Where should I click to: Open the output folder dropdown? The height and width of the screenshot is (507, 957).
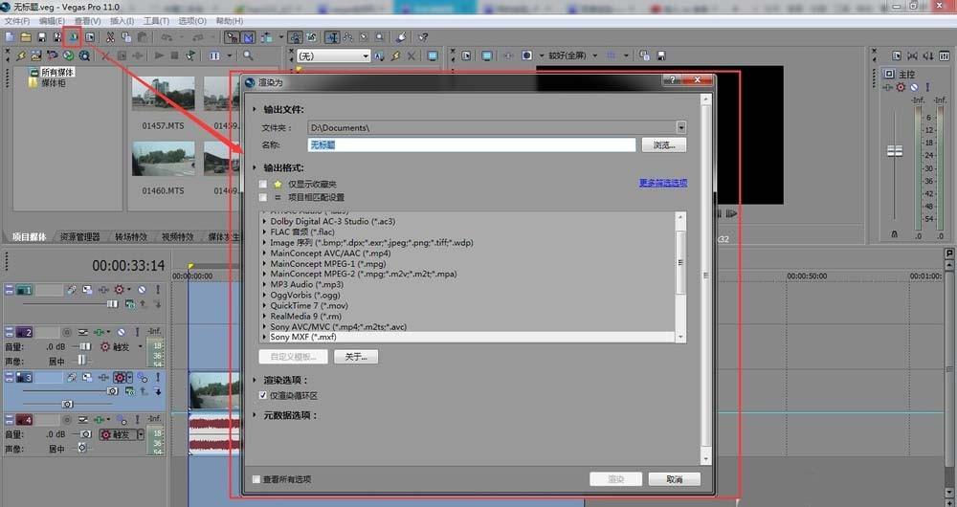point(680,126)
